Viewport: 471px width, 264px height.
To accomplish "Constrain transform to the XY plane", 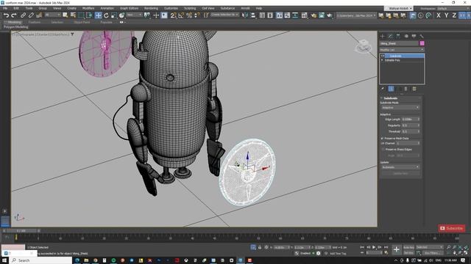I will pyautogui.click(x=462, y=15).
